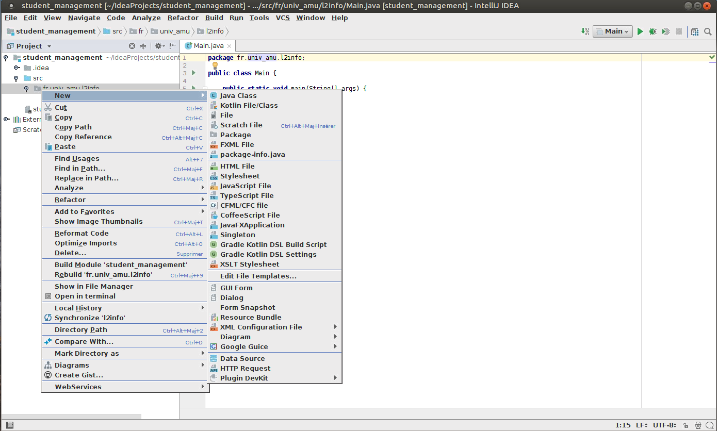Choose Synchronize 'l2info'
717x431 pixels.
(x=124, y=318)
